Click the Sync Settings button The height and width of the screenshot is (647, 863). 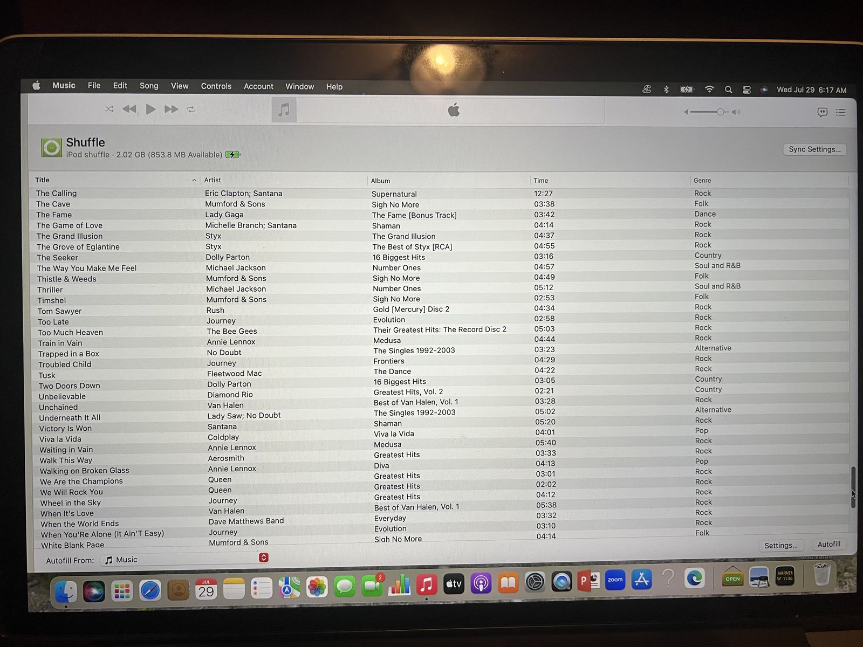[814, 149]
